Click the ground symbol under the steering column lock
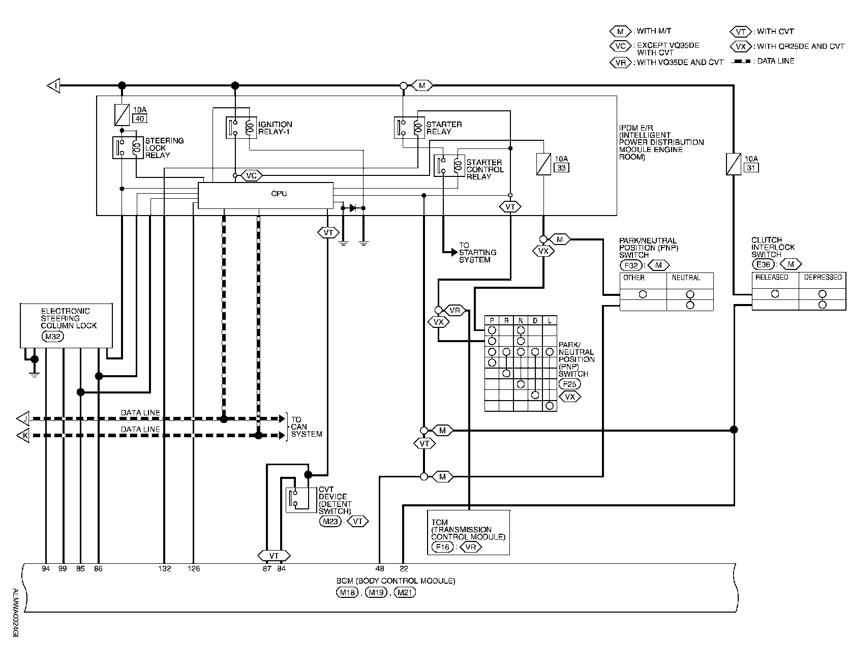This screenshot has width=849, height=667. [x=34, y=374]
